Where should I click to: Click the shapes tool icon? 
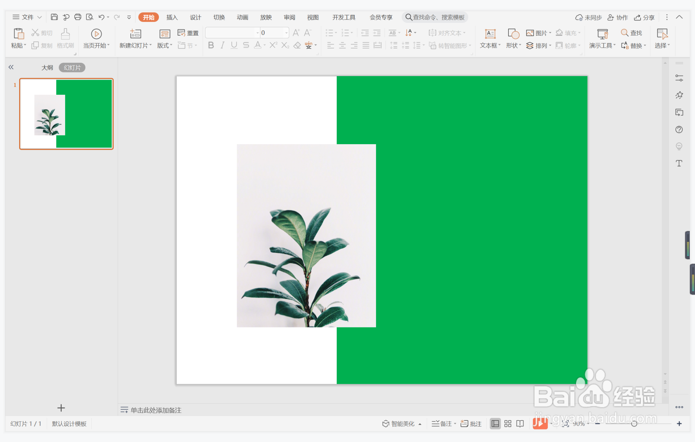click(513, 34)
